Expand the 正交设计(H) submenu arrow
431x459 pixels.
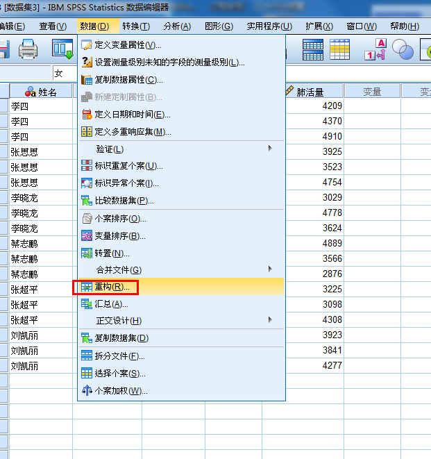coord(270,319)
